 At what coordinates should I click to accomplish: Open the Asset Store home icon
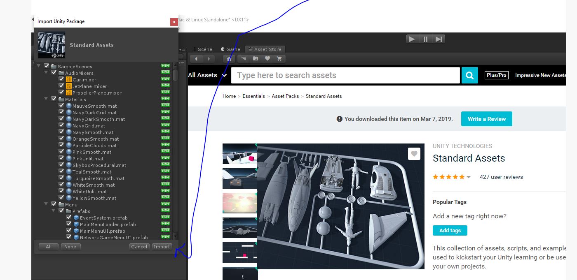click(229, 59)
